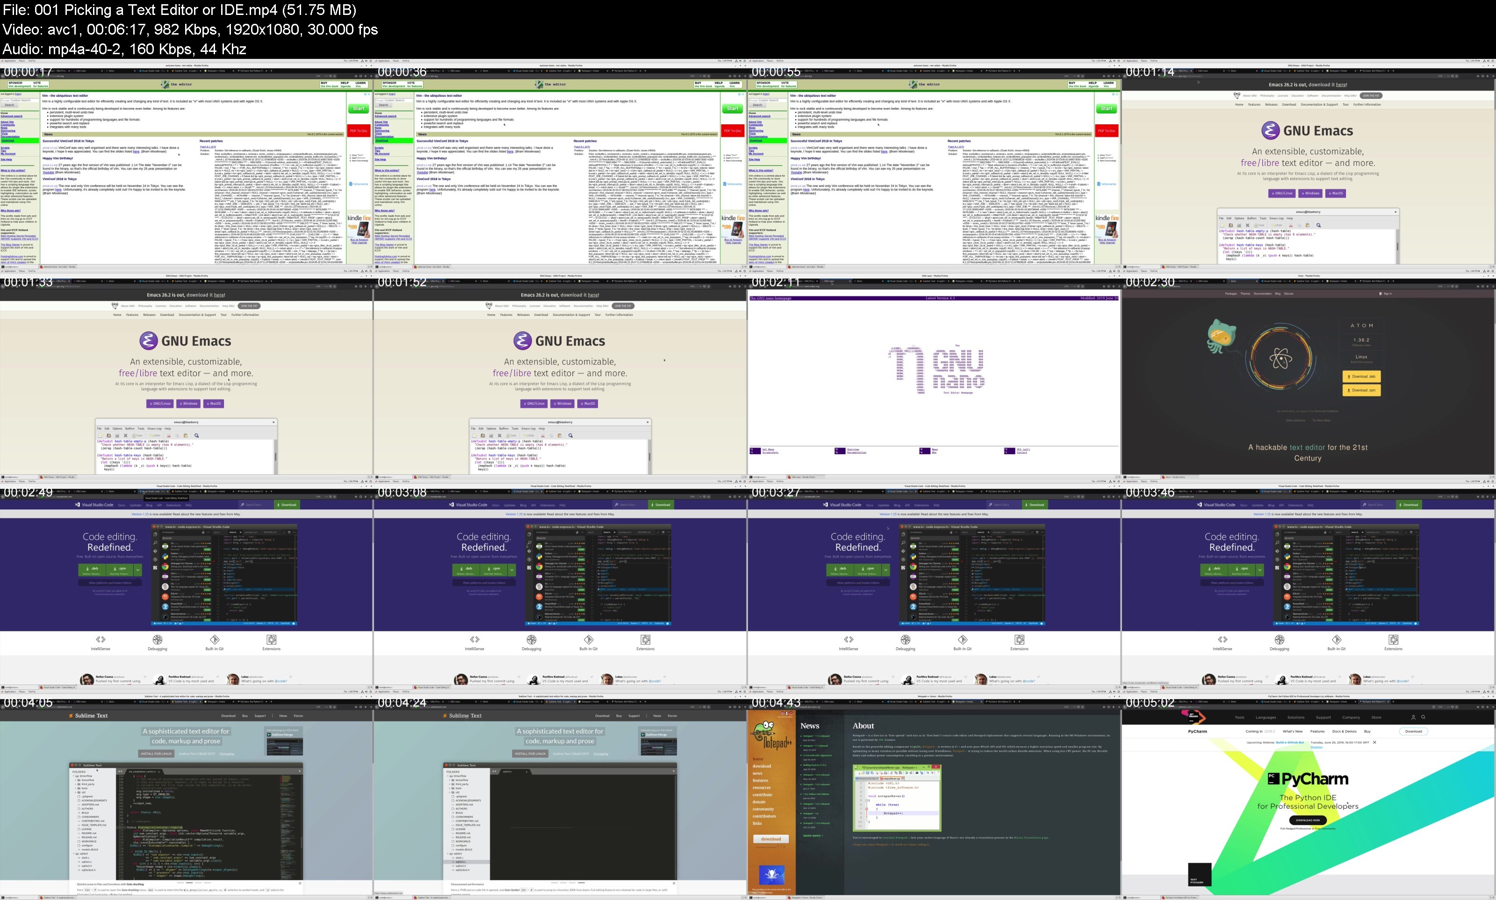The height and width of the screenshot is (900, 1496).
Task: Click the kindle fire ad in 00:00:17 frame
Action: [x=359, y=227]
